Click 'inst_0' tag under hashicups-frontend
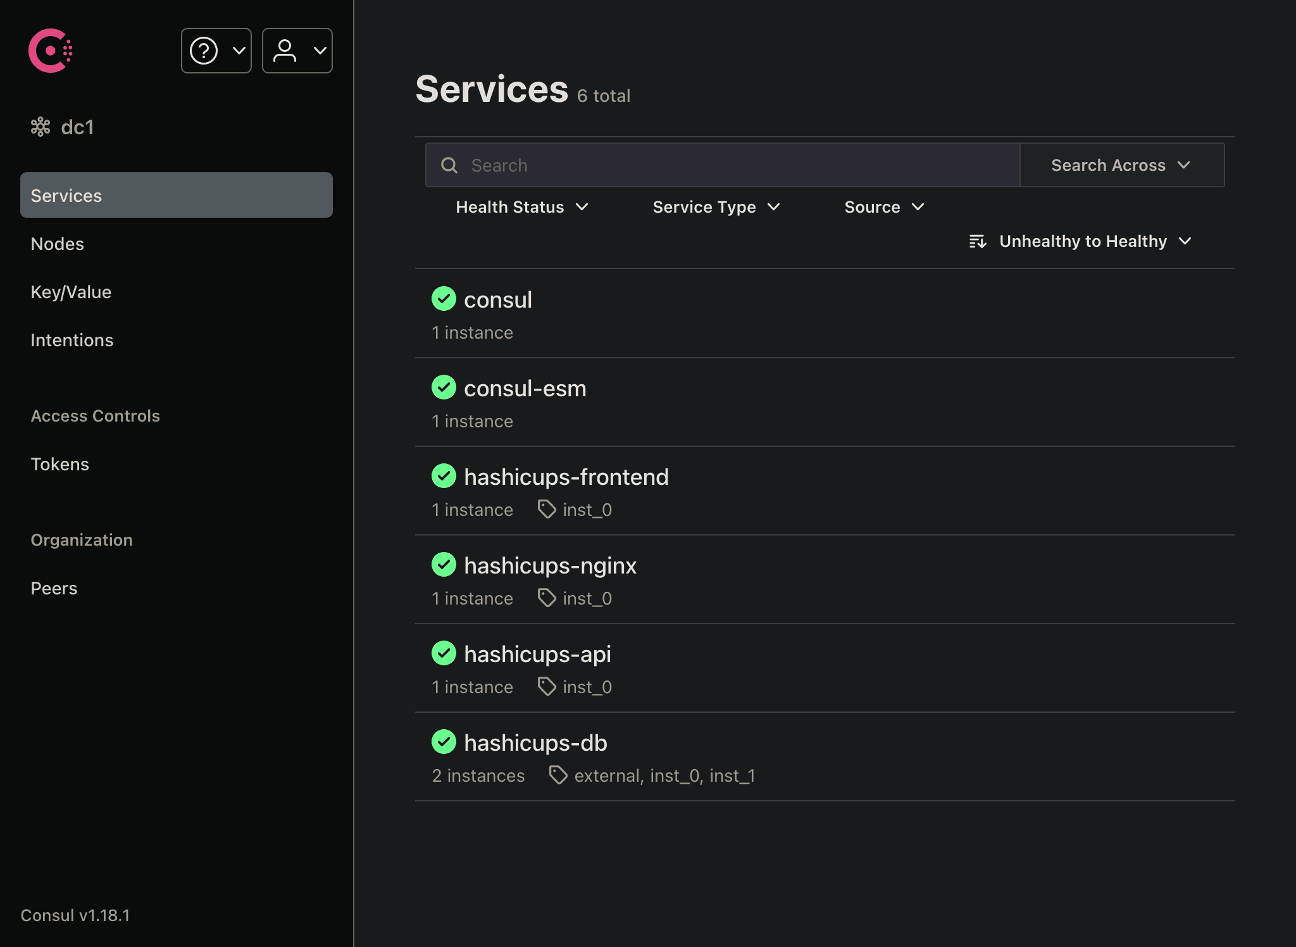Viewport: 1296px width, 947px height. click(x=587, y=510)
